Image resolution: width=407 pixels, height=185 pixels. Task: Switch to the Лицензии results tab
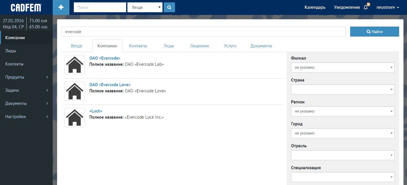tap(199, 46)
